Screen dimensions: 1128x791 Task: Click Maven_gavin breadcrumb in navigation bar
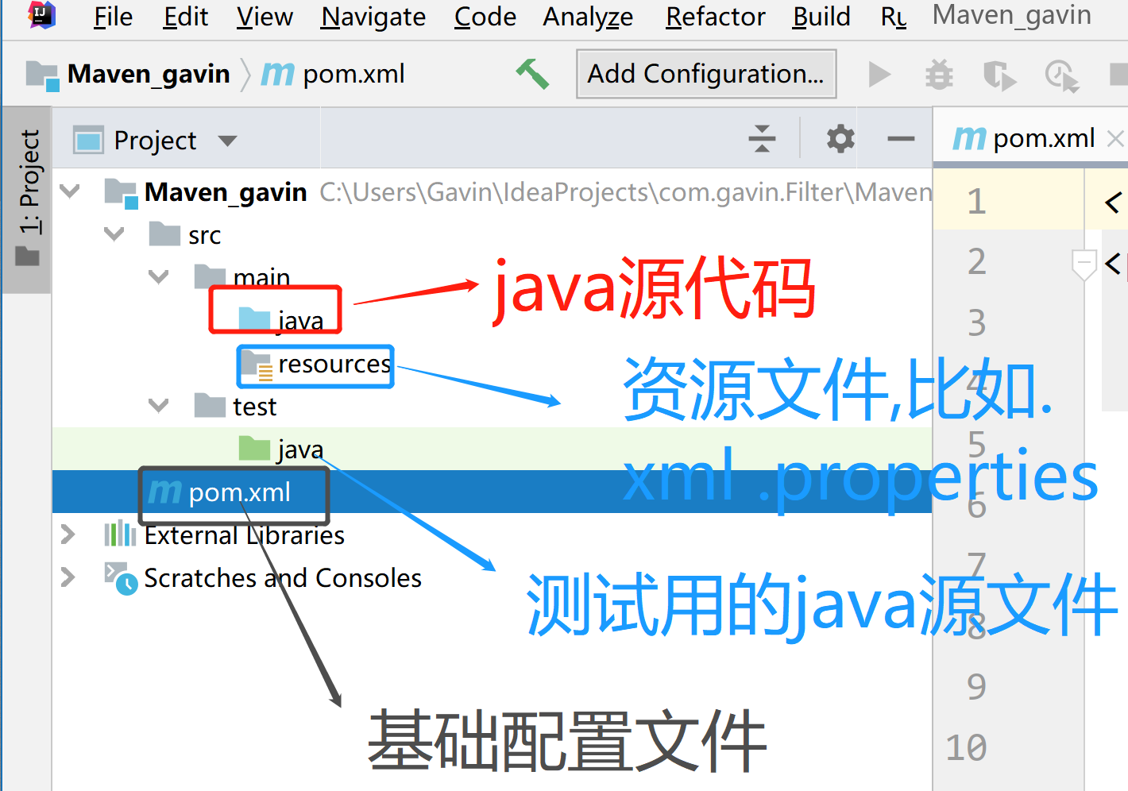pos(128,74)
